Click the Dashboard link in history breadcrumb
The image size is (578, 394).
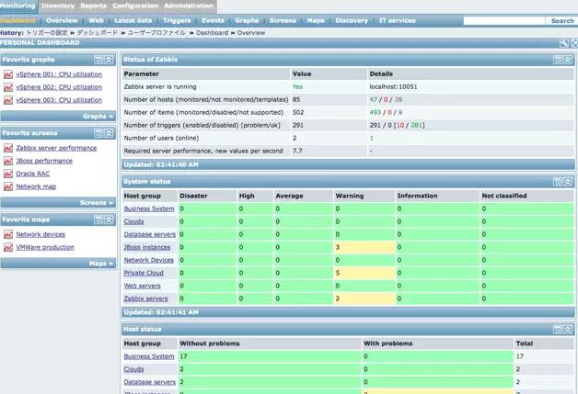click(213, 33)
